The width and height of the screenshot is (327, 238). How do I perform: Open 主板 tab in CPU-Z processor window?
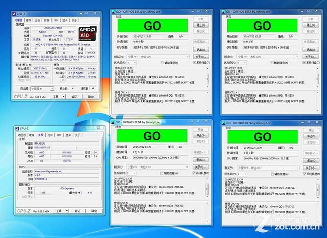(37, 20)
